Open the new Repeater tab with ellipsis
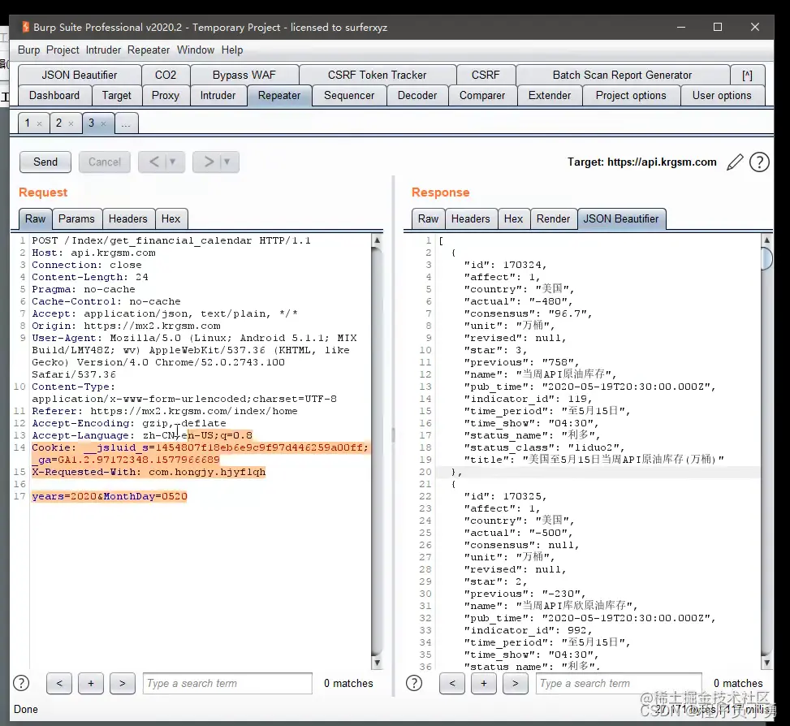 point(126,123)
